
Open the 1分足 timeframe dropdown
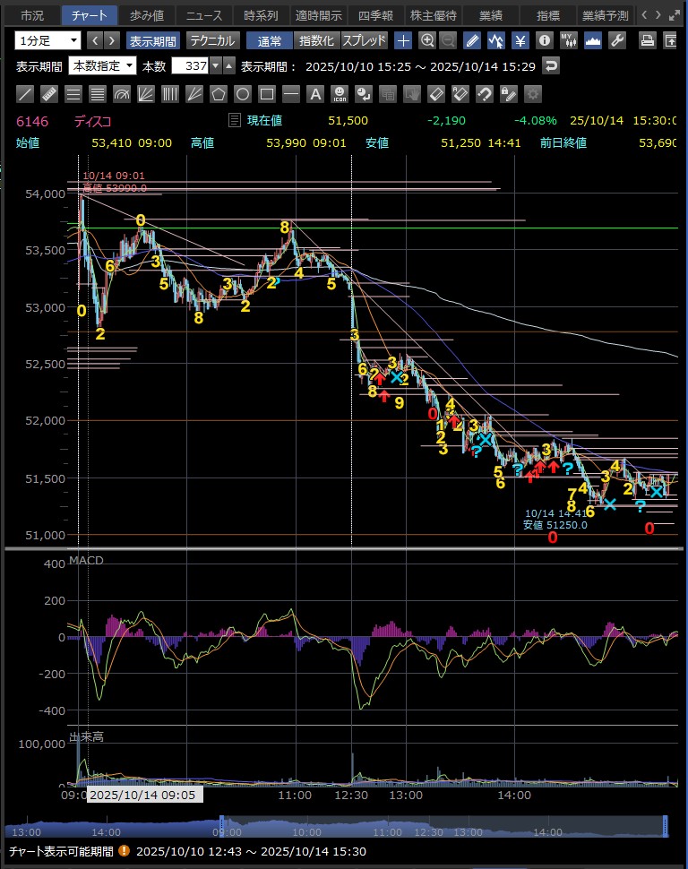click(x=47, y=40)
